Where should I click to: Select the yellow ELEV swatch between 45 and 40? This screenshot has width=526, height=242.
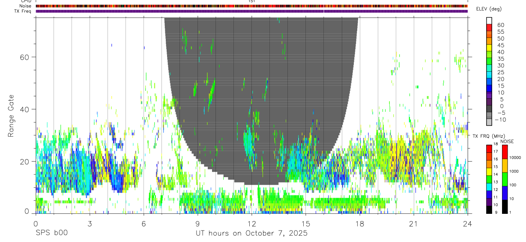click(x=489, y=48)
